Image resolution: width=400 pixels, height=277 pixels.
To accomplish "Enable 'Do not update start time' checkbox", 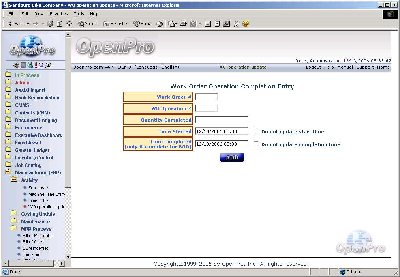I will click(x=256, y=131).
